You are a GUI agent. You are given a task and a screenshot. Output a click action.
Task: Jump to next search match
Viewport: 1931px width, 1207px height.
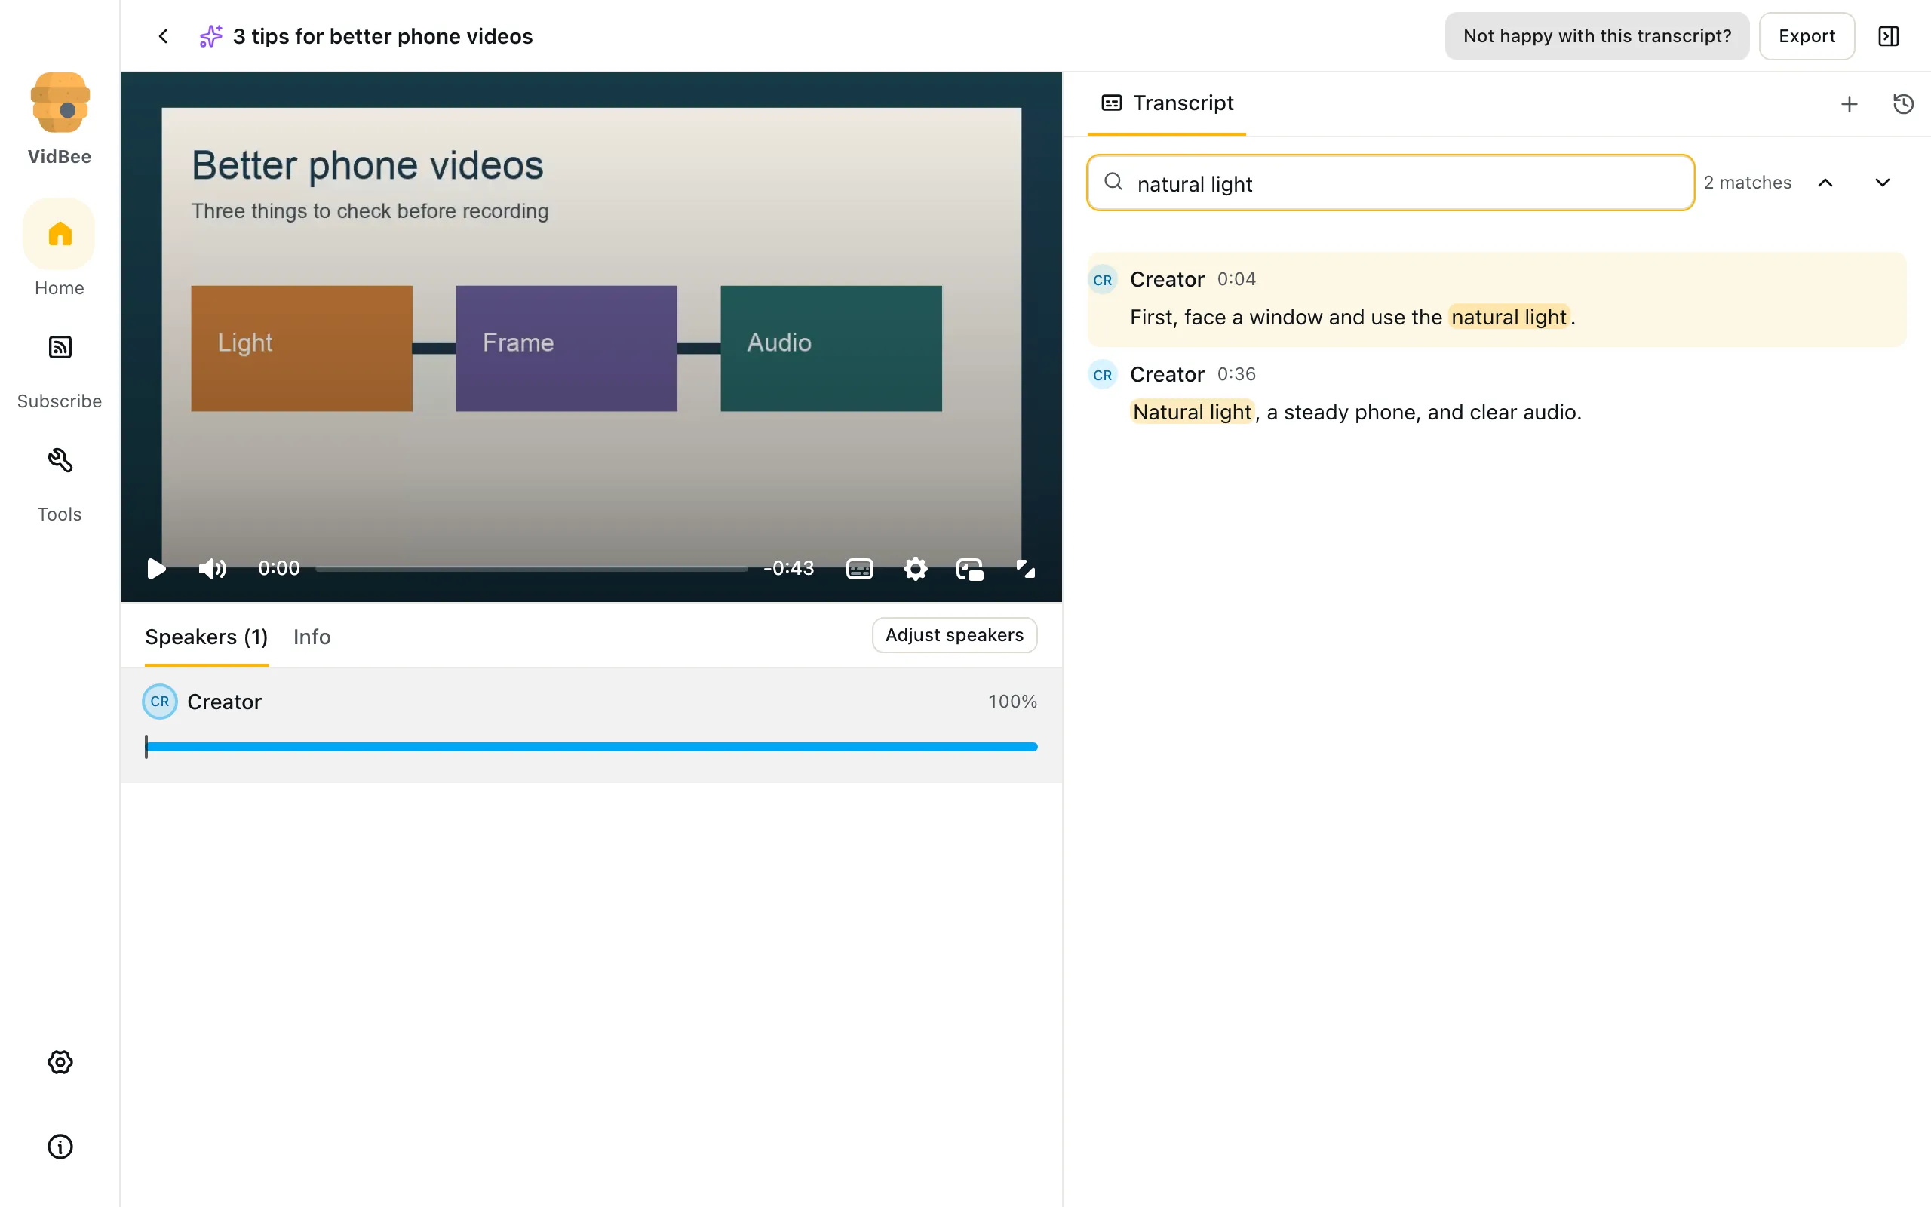(1881, 183)
